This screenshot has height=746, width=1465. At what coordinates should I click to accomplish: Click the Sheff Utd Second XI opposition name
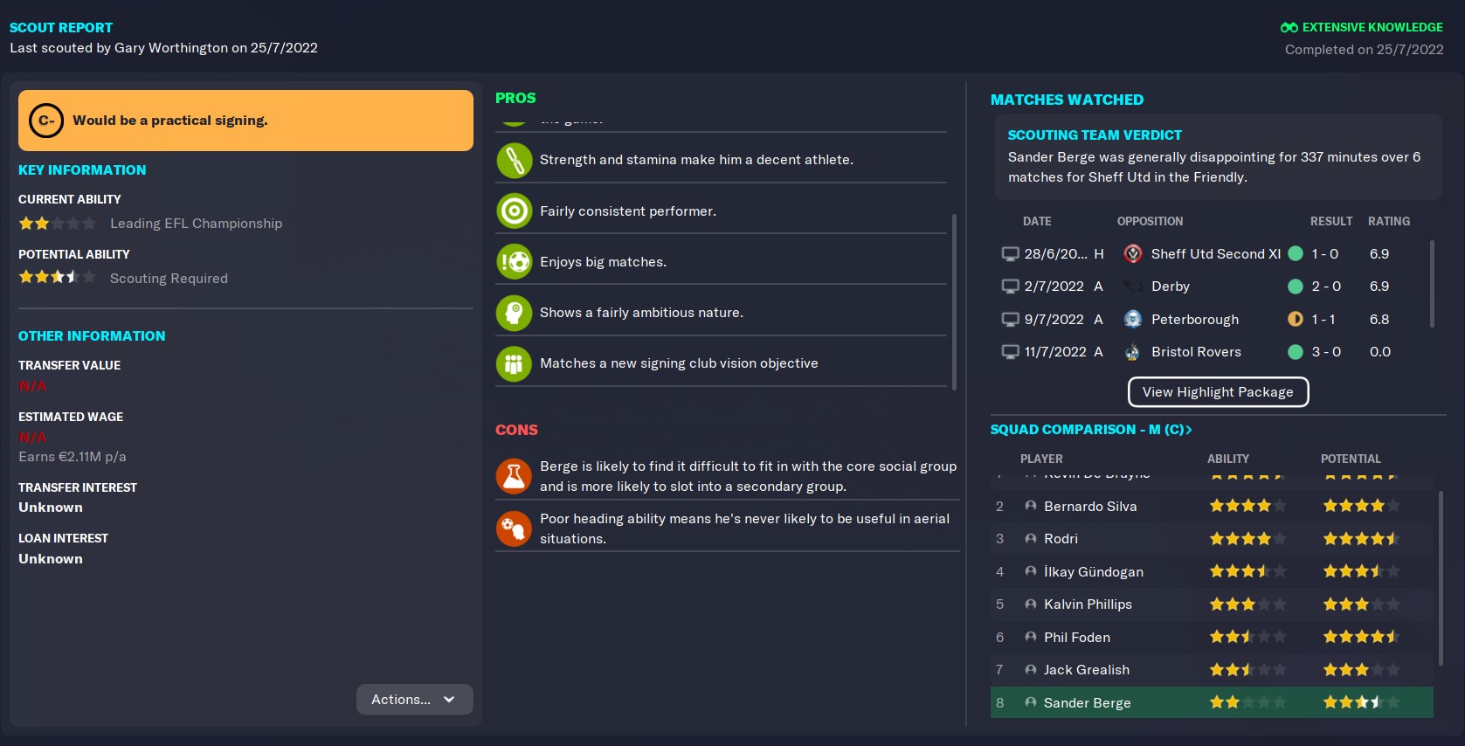(x=1216, y=254)
